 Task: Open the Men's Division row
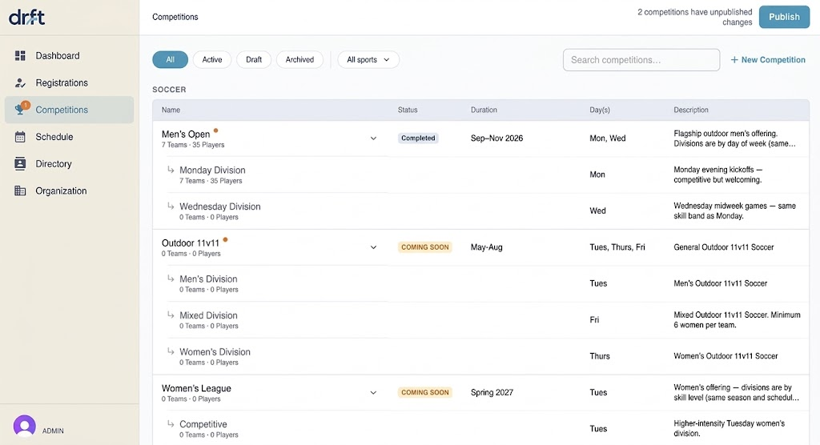(480, 283)
